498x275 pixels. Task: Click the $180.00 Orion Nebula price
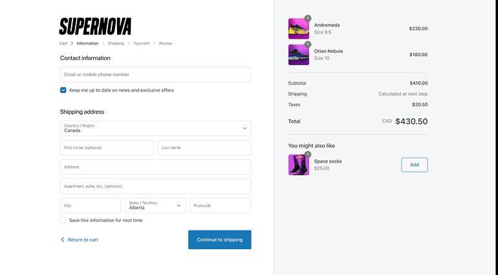pyautogui.click(x=418, y=55)
